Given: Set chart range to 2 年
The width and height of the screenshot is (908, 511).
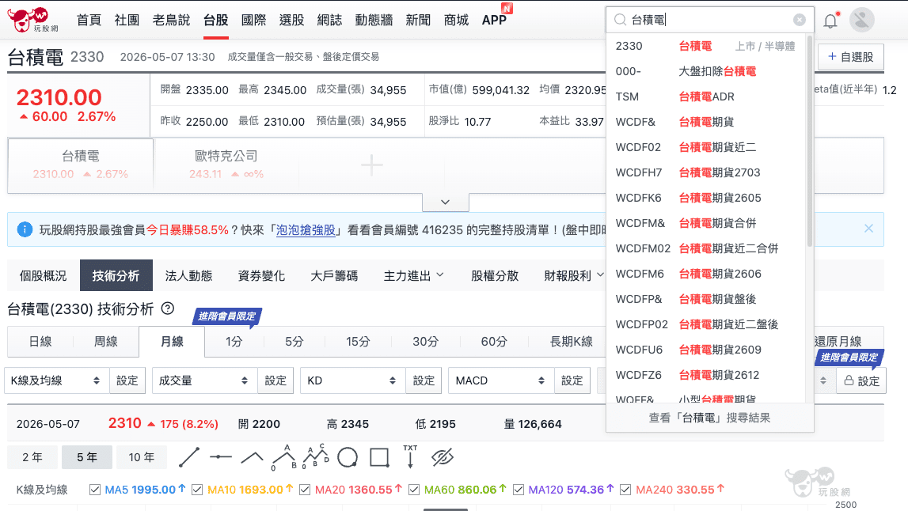Looking at the screenshot, I should [x=32, y=457].
